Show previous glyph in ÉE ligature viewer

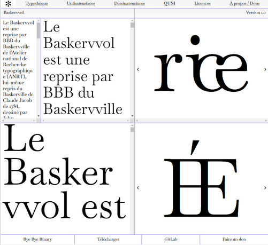[138, 187]
